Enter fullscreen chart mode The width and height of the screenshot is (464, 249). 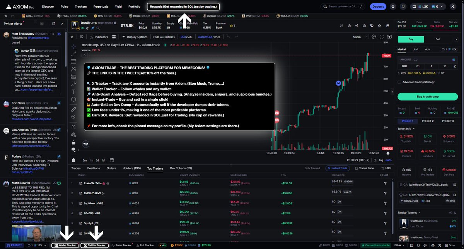pos(382,37)
